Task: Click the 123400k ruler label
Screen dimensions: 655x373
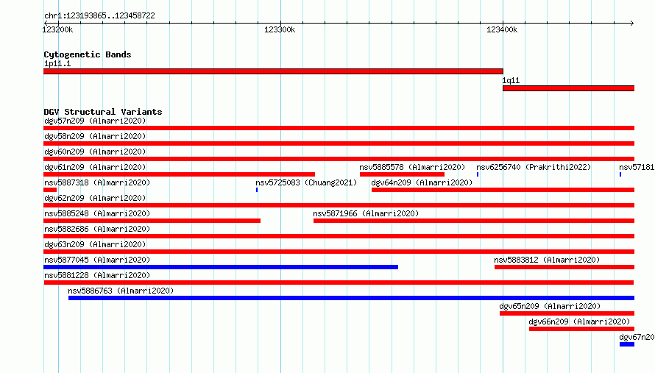Action: [502, 29]
